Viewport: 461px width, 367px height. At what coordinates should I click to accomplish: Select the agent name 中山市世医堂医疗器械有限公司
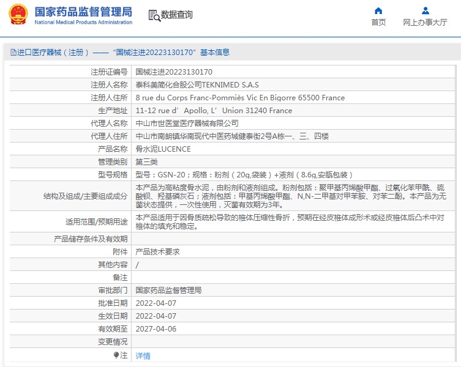point(187,124)
